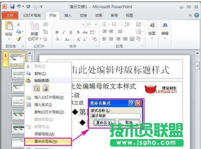Screen dimensions: 201x149
Task: Click the PowerPoint Help question mark icon
Action: [x=197, y=15]
